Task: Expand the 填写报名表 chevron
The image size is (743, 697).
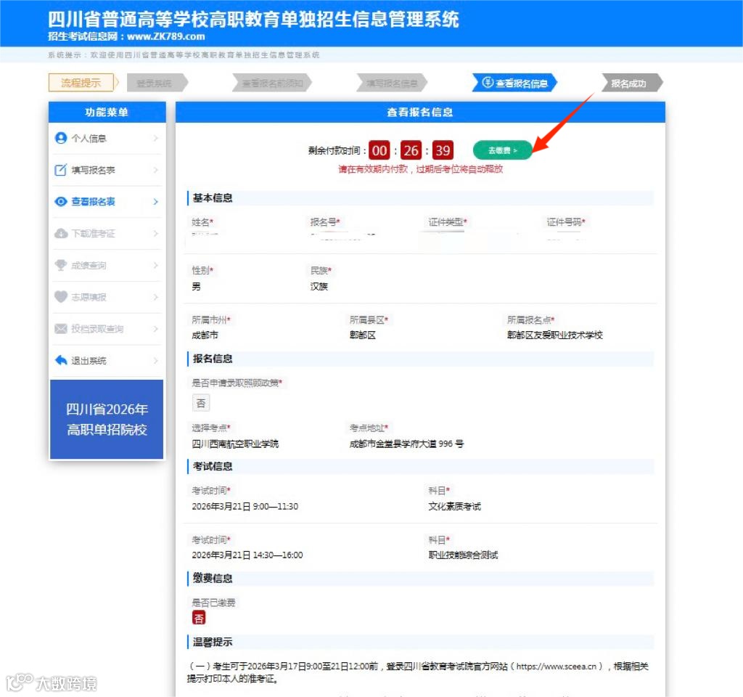Action: (156, 170)
